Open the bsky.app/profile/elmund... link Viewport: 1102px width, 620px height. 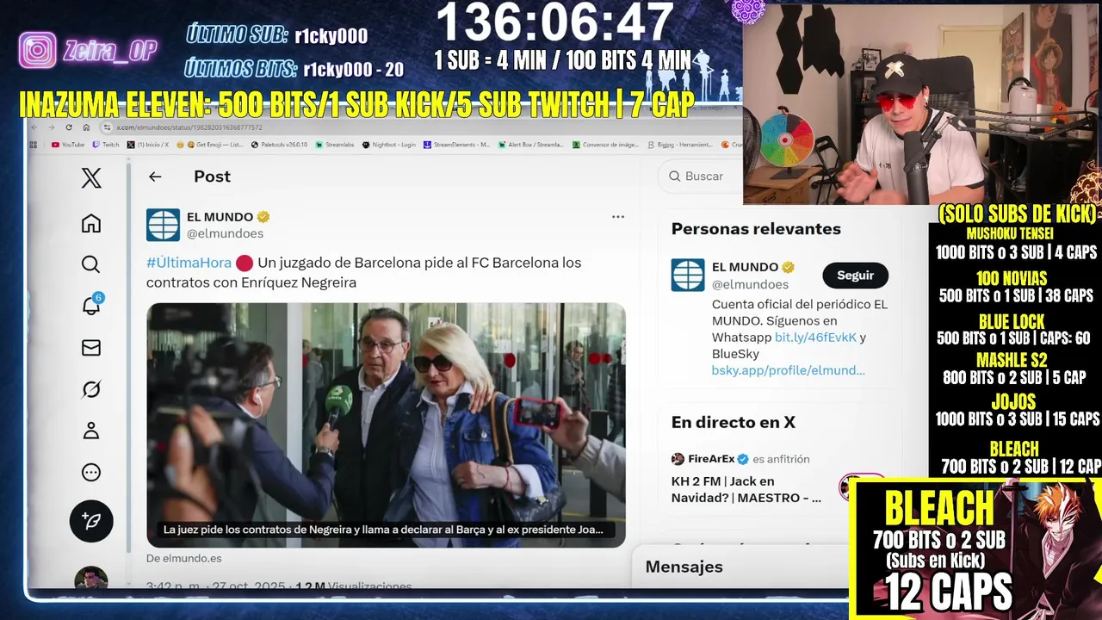pyautogui.click(x=788, y=370)
